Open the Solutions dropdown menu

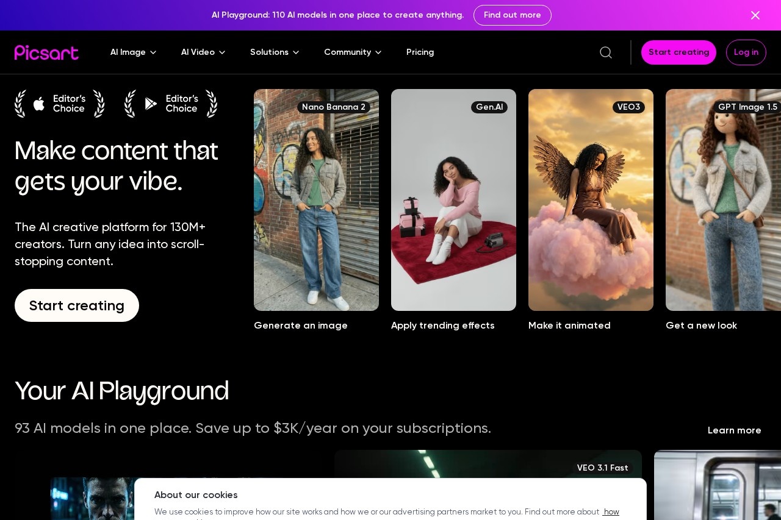275,52
